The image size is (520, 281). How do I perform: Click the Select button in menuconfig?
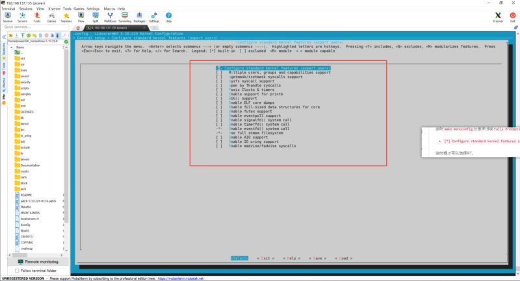point(239,258)
